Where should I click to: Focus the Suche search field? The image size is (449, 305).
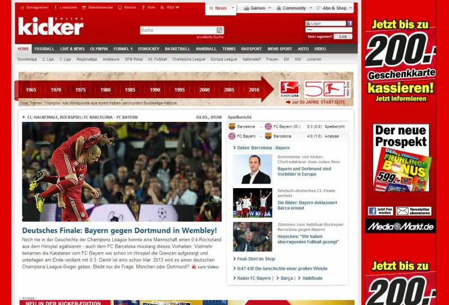click(x=178, y=30)
